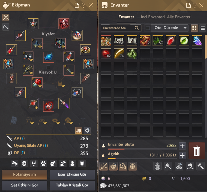Toggle the sword and shield stats display button
The width and height of the screenshot is (207, 192).
(x=79, y=130)
